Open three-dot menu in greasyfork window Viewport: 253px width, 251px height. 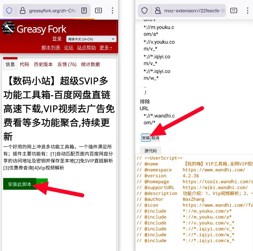tap(113, 11)
